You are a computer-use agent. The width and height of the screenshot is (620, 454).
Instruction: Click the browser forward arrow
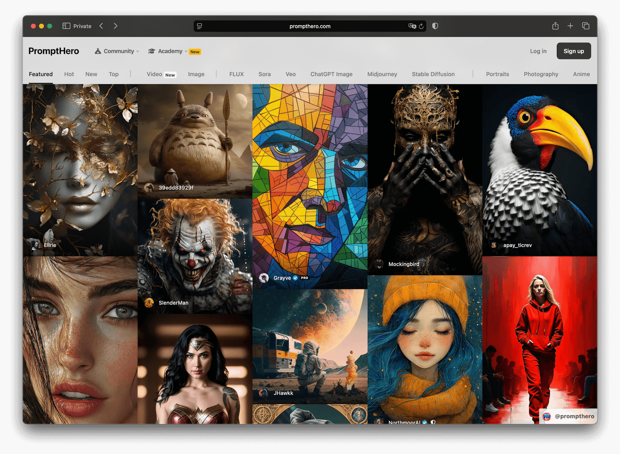[x=115, y=26]
